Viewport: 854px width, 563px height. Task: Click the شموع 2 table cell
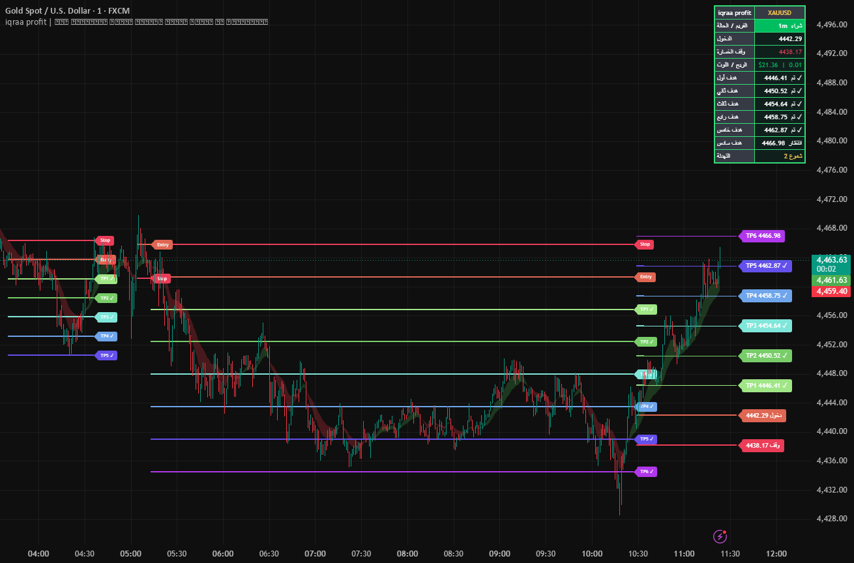point(780,156)
